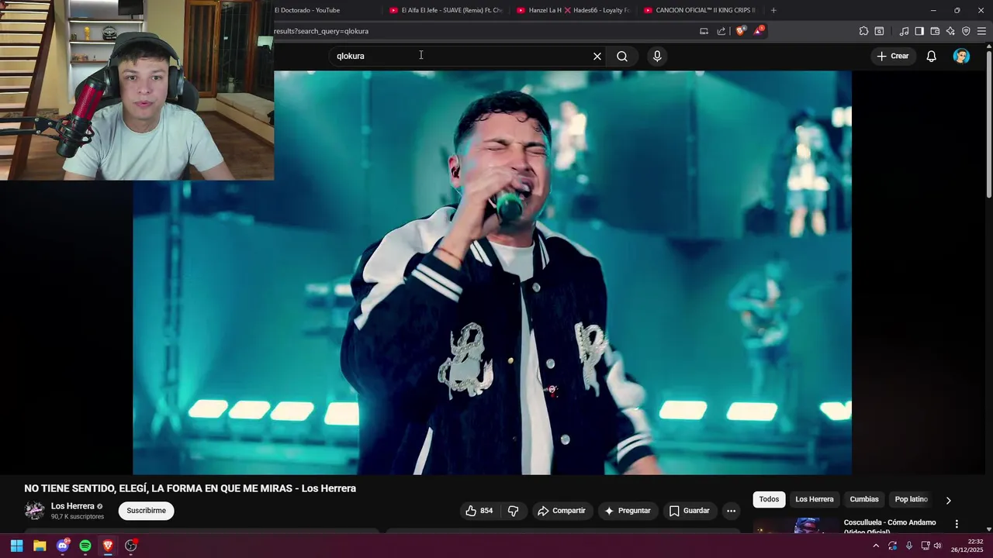
Task: Open File Explorer from taskbar
Action: (40, 546)
